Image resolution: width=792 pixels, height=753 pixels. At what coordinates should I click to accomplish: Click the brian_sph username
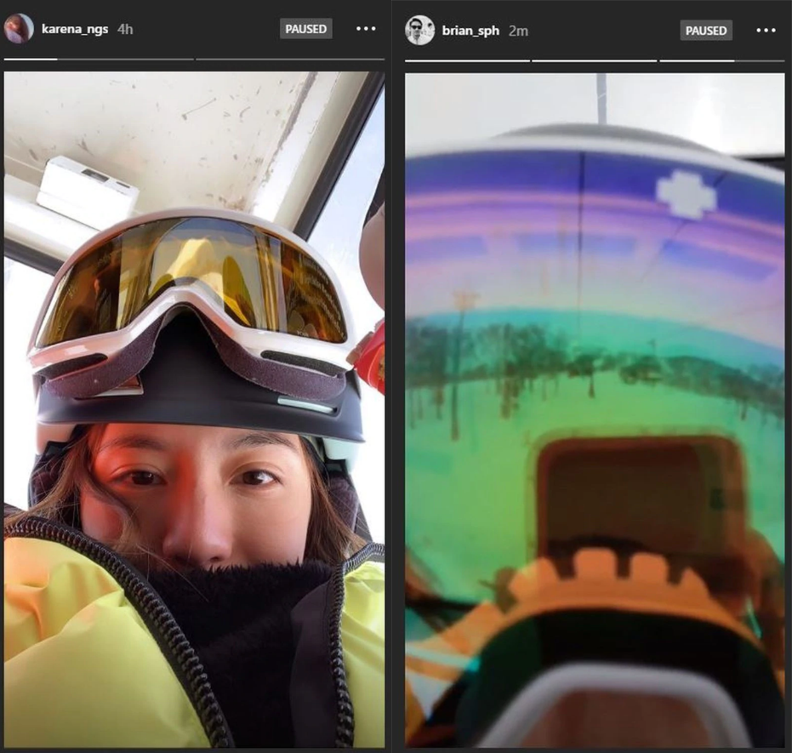point(470,31)
